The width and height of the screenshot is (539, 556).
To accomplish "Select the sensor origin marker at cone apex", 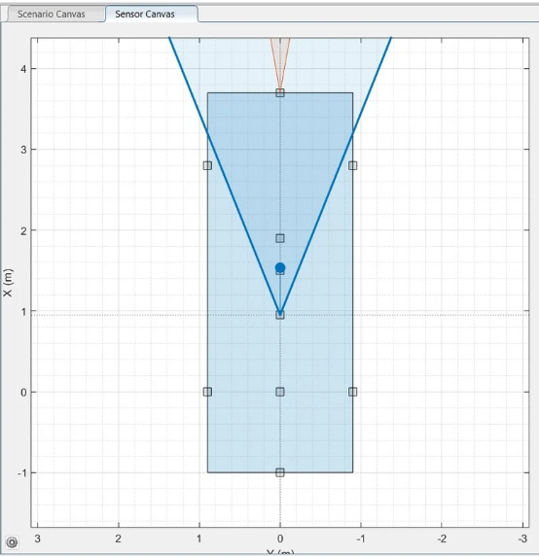I will [280, 315].
